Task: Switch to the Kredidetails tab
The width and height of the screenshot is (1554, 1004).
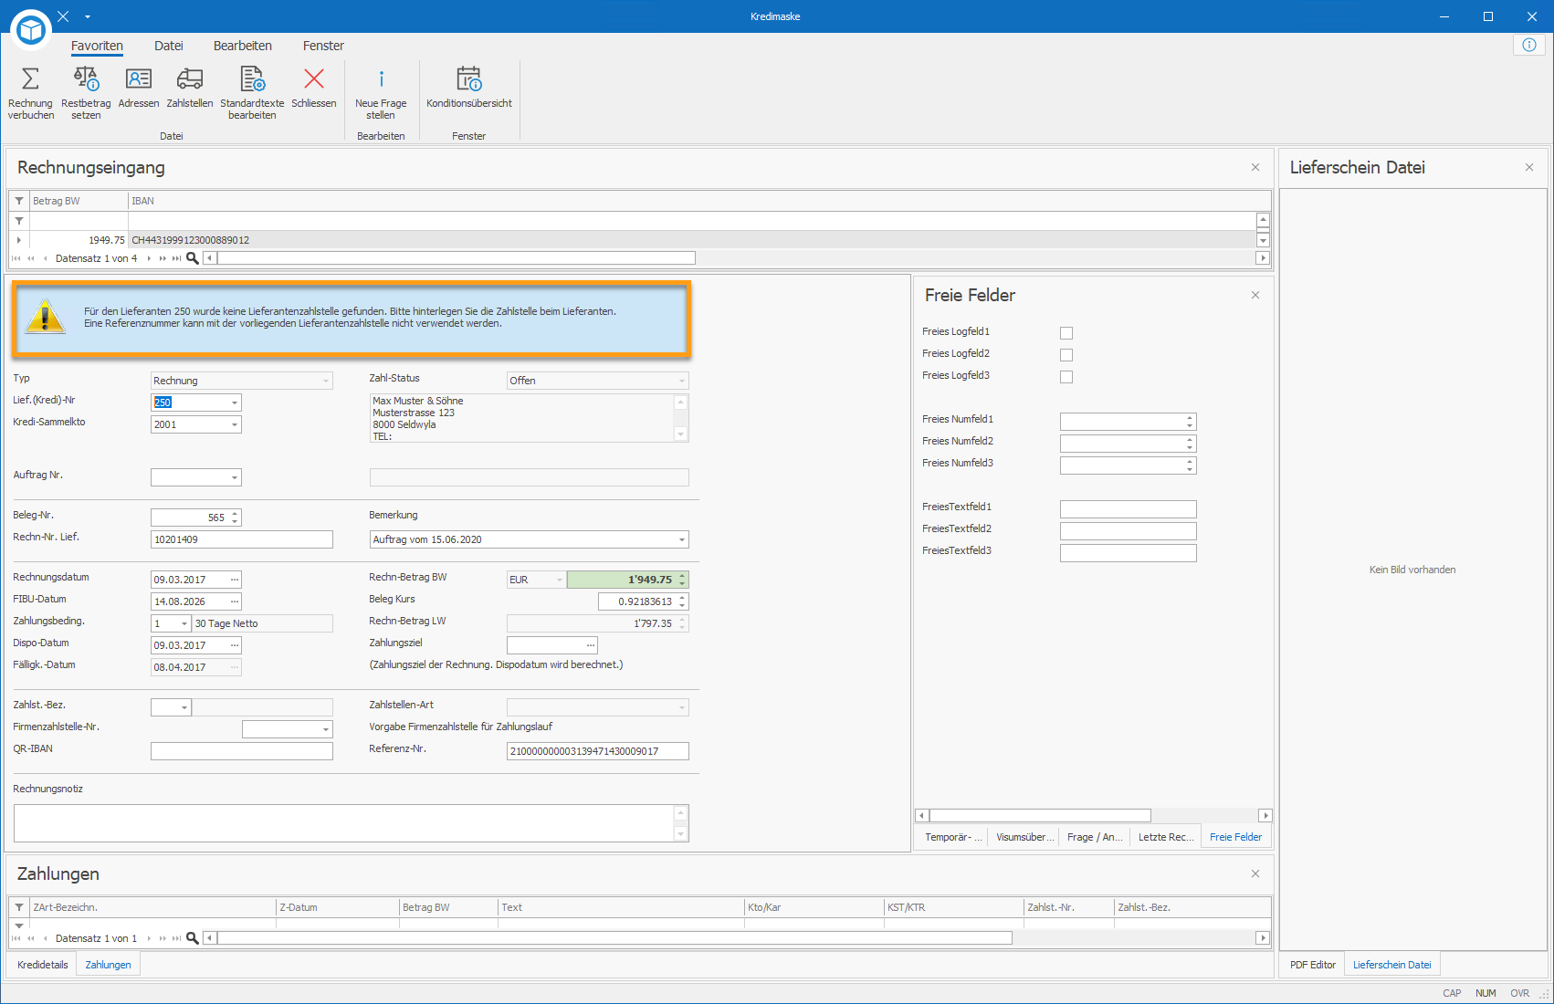Action: click(43, 965)
